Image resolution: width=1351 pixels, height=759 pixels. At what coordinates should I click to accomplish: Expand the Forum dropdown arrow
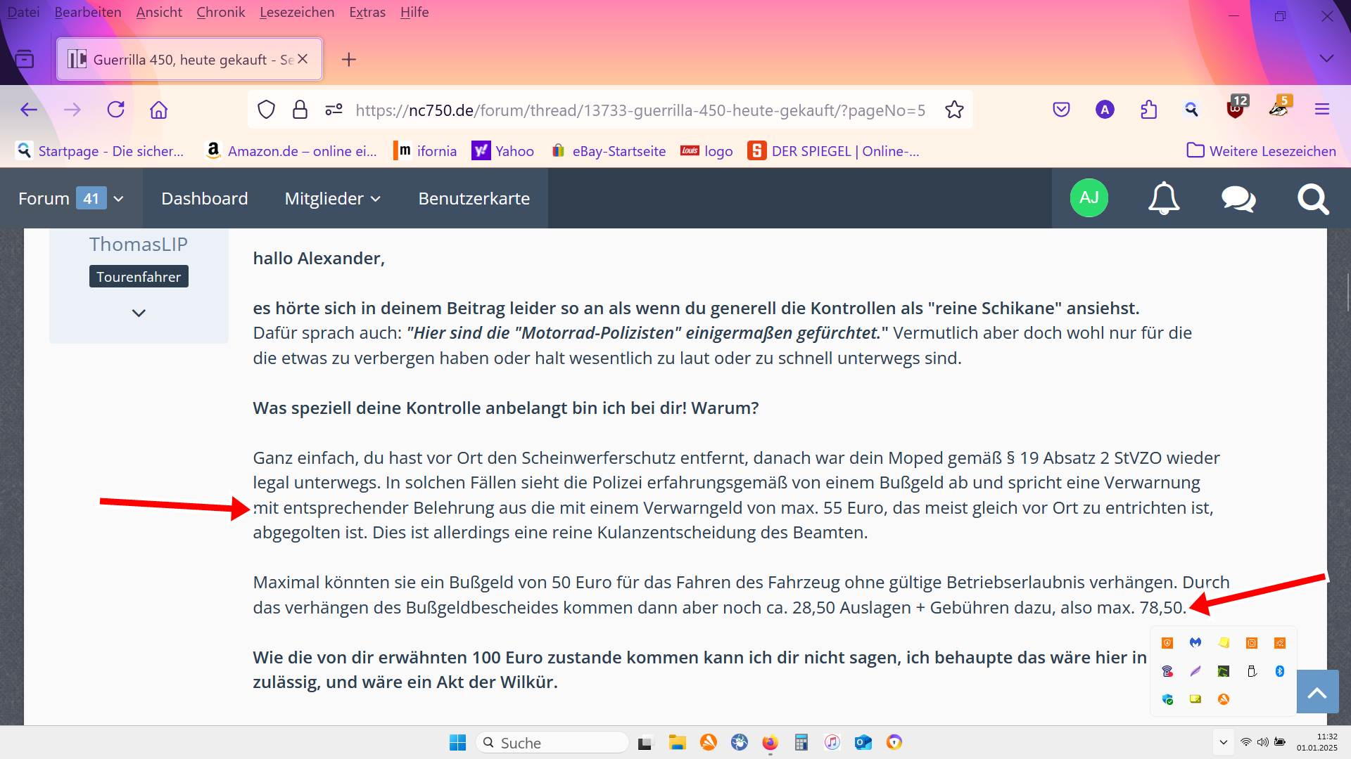119,199
